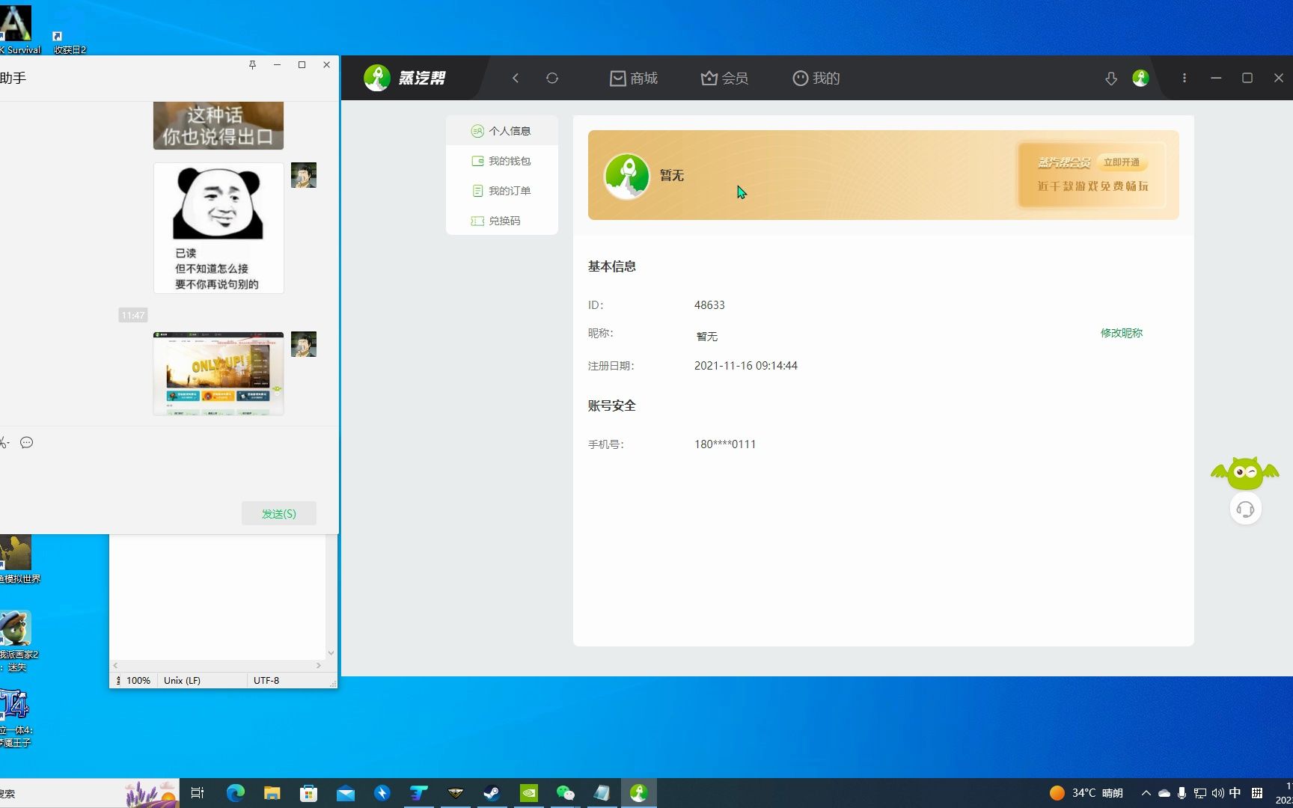Image resolution: width=1293 pixels, height=808 pixels.
Task: Click the 这种话你也说得出口 sticker
Action: point(218,126)
